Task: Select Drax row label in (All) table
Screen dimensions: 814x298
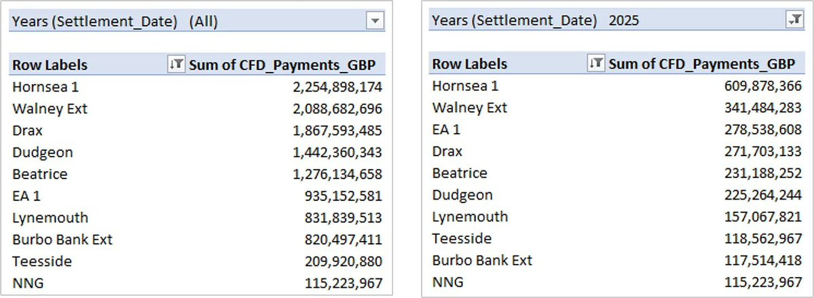Action: coord(28,130)
